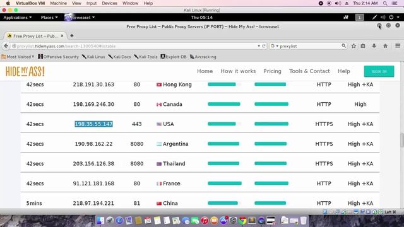The width and height of the screenshot is (404, 227).
Task: Open the VirtualBox View menu
Action: coord(76,3)
